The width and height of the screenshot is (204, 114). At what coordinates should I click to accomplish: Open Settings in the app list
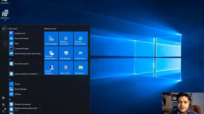pyautogui.click(x=25, y=94)
